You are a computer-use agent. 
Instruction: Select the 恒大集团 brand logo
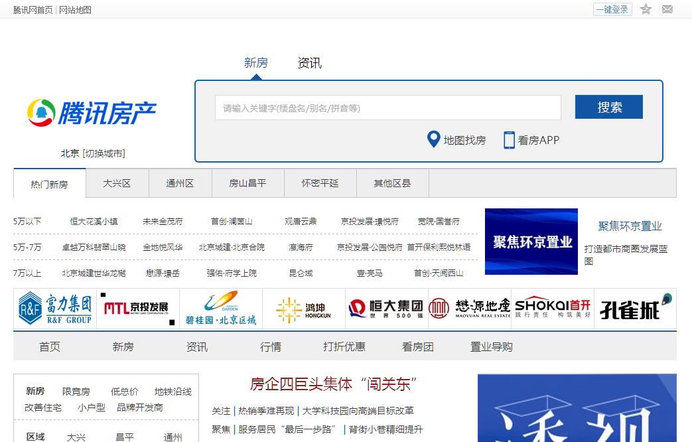(386, 309)
